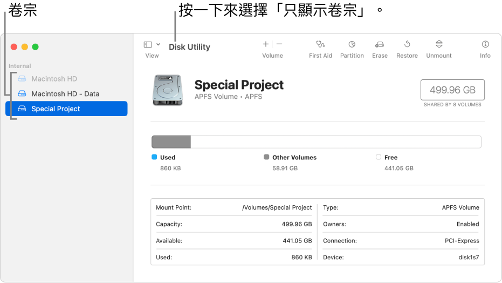This screenshot has height=283, width=502.
Task: Click the '860 KB' value under Used legend
Action: pos(170,169)
